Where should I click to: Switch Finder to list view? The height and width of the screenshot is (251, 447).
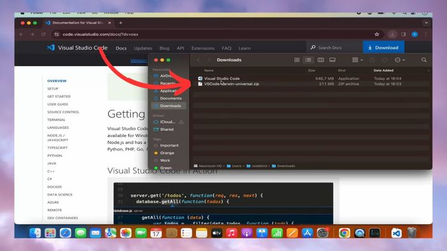coord(308,60)
